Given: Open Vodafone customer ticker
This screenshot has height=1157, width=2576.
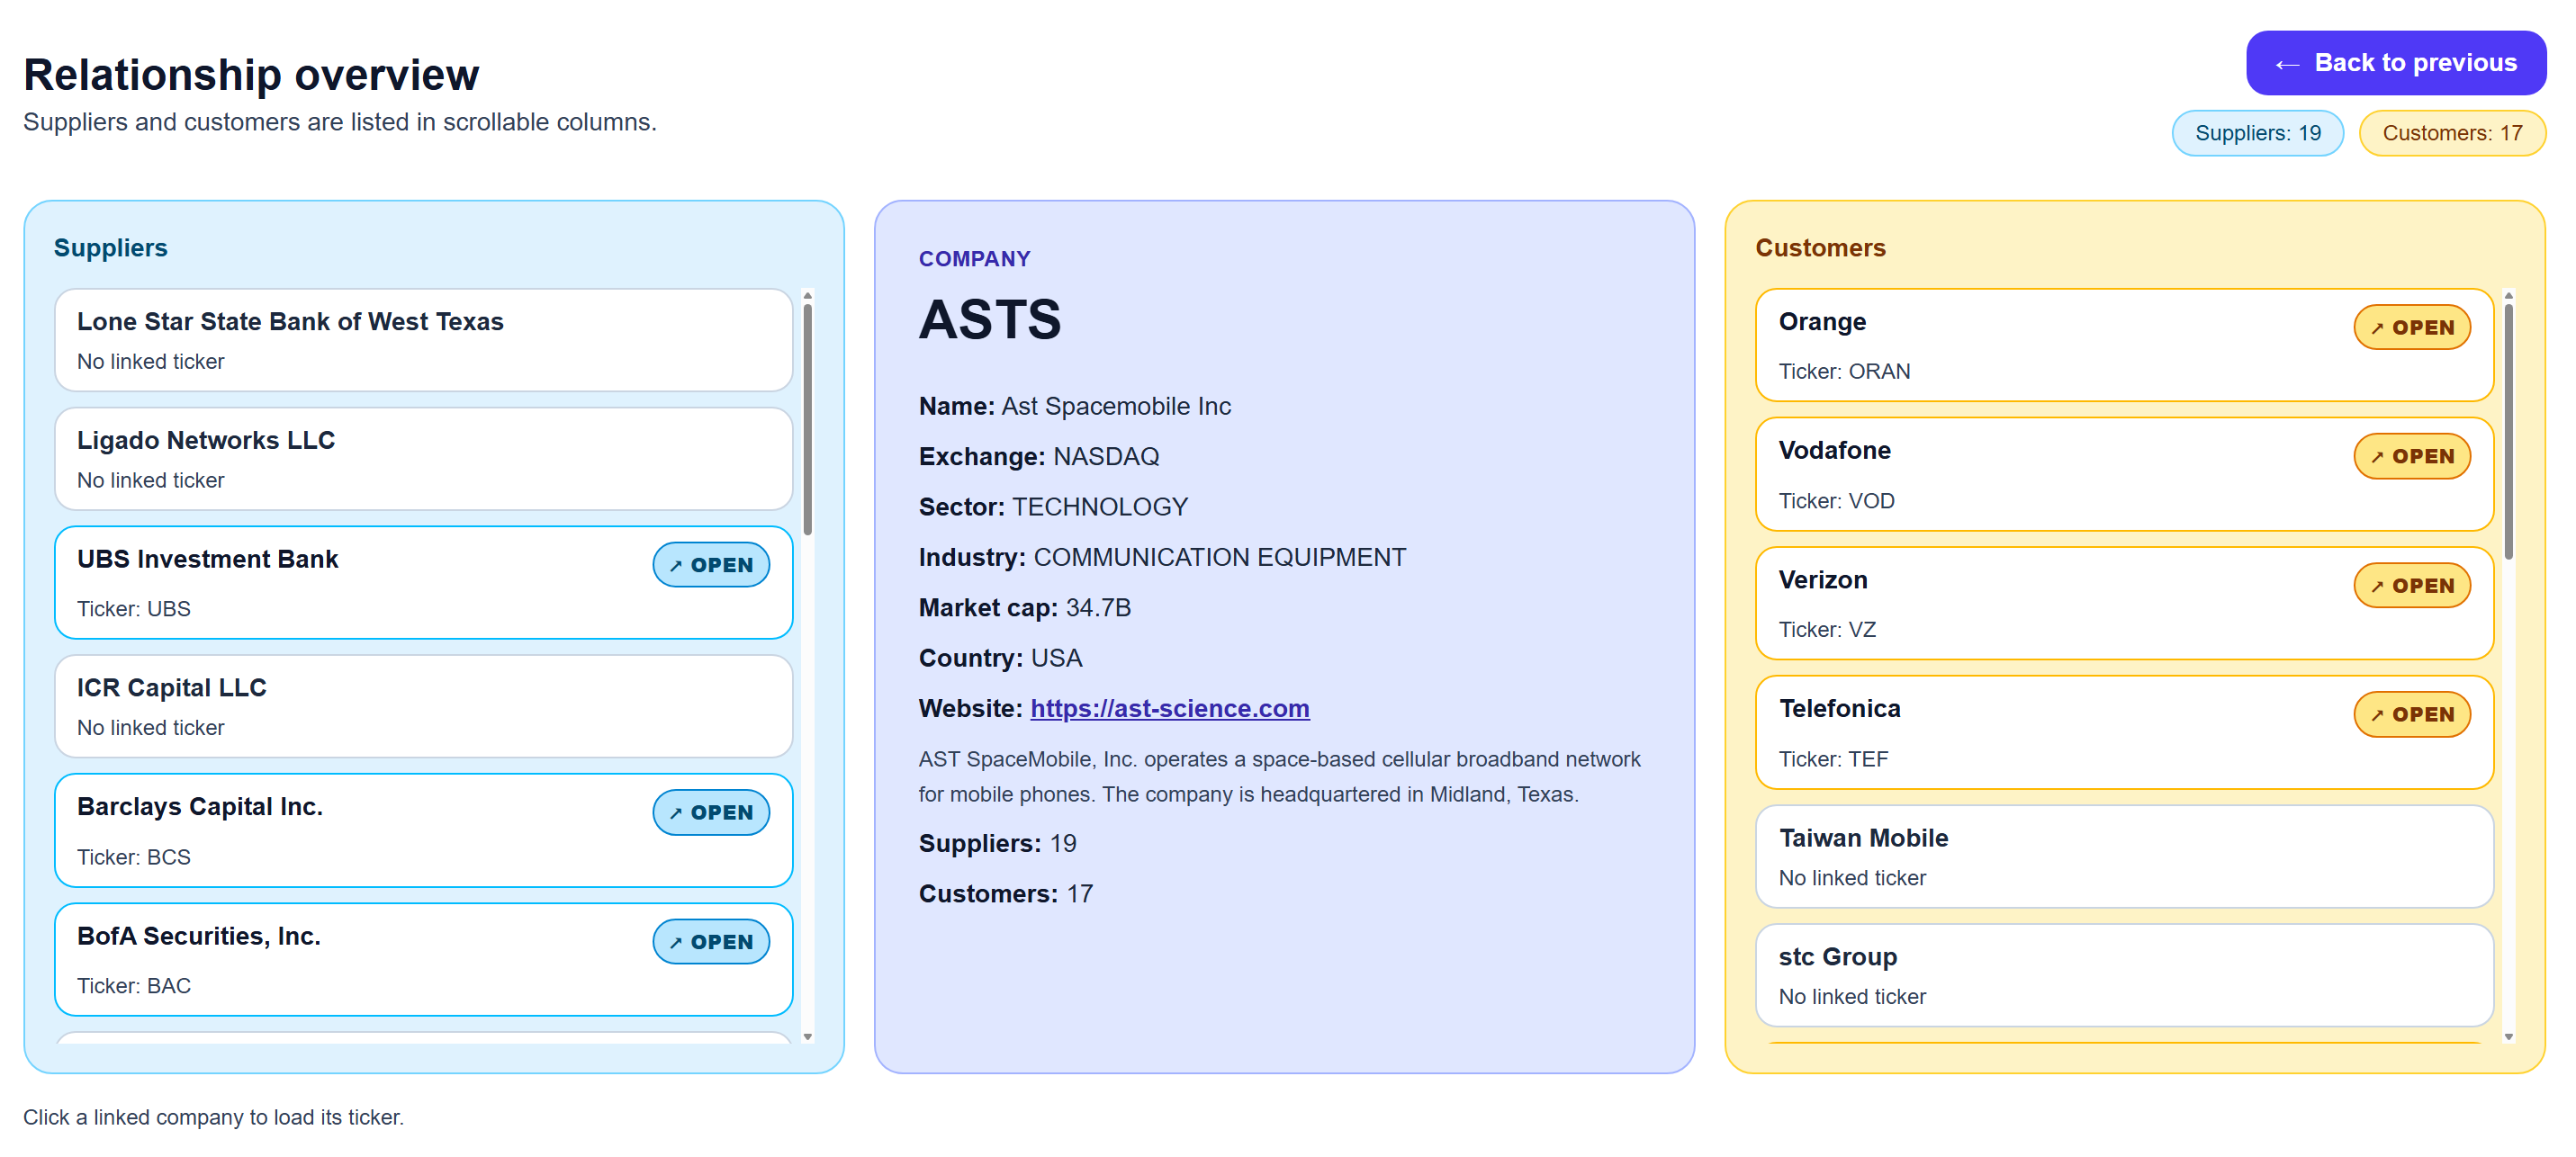Looking at the screenshot, I should click(2410, 456).
